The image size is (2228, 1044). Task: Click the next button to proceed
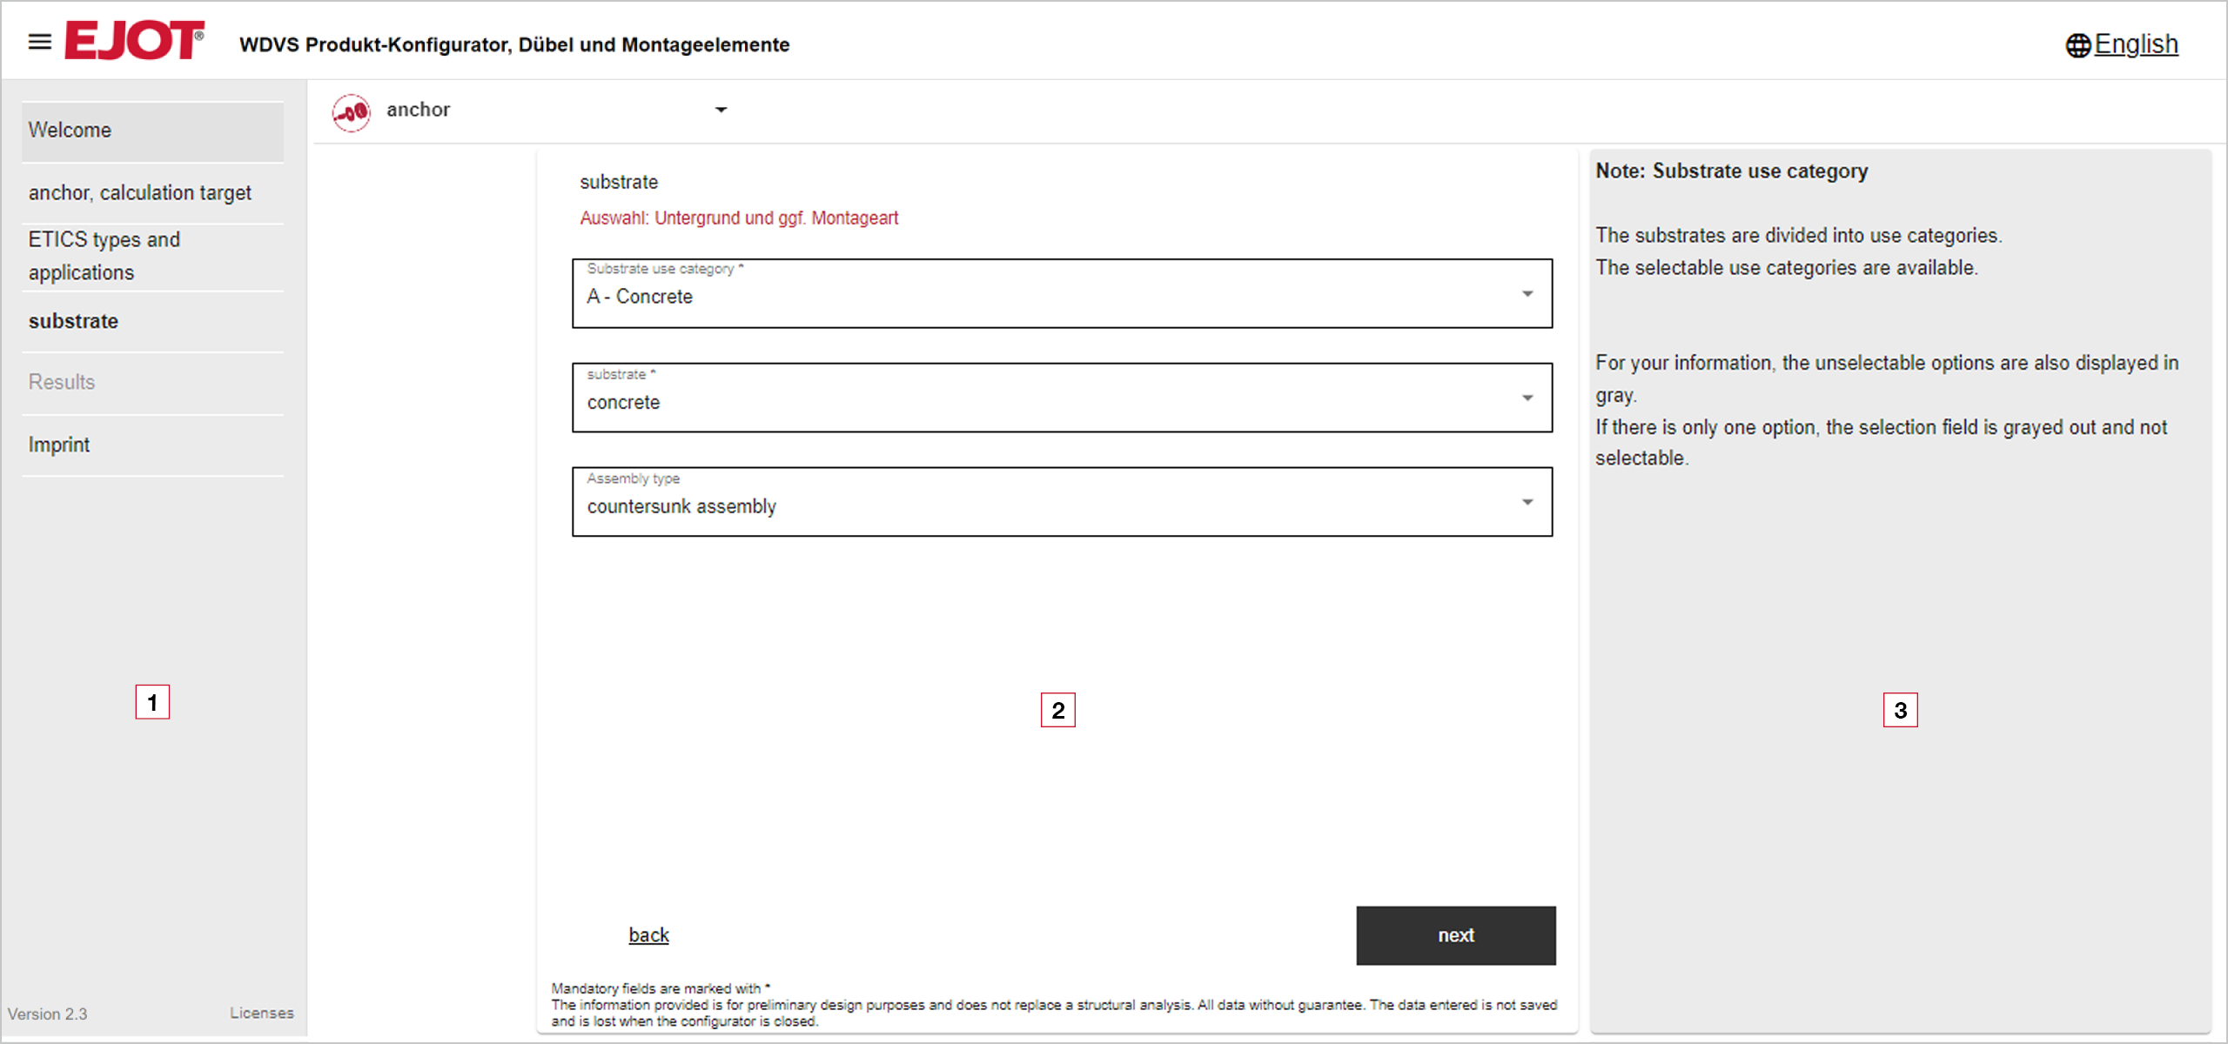(x=1455, y=934)
